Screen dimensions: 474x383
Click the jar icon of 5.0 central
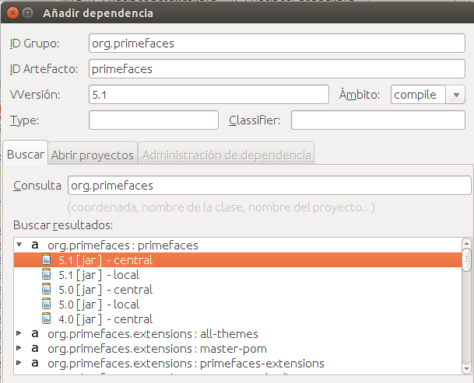coord(46,290)
